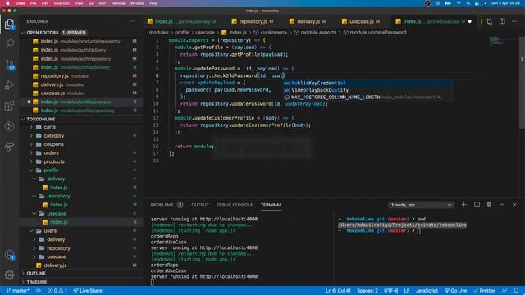525x295 pixels.
Task: Open Wi-Fi menu bar icon
Action: 459,3
